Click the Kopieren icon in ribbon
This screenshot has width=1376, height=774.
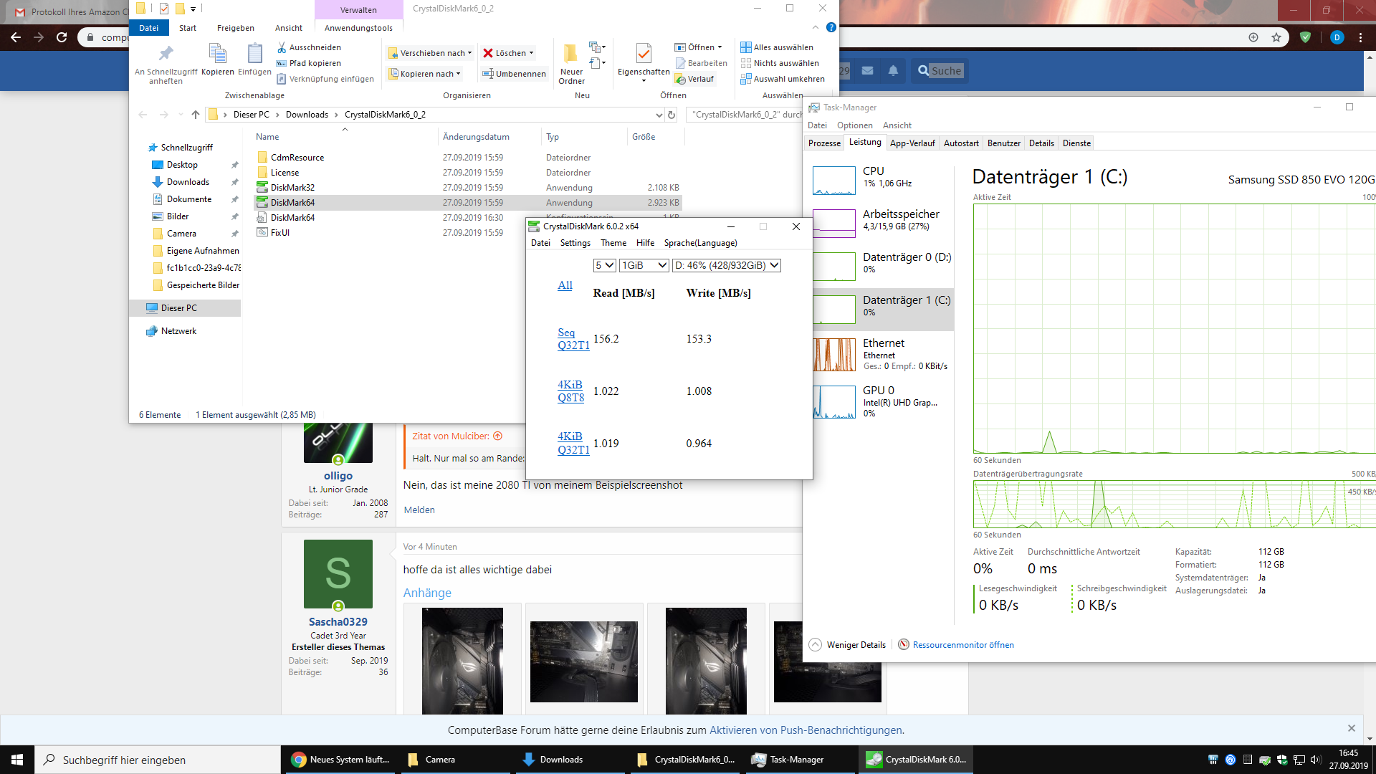(217, 54)
